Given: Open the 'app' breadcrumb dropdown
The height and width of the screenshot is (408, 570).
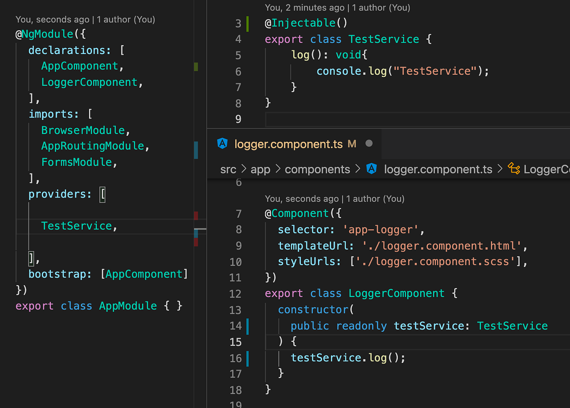Looking at the screenshot, I should click(260, 169).
